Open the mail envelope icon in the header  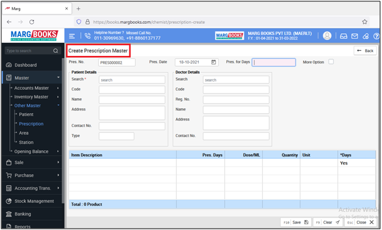point(354,36)
